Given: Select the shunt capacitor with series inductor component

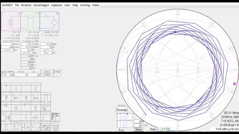Looking at the screenshot, I should [46, 117].
